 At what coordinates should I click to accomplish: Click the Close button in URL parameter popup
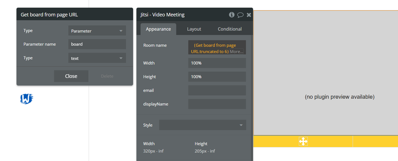click(71, 76)
